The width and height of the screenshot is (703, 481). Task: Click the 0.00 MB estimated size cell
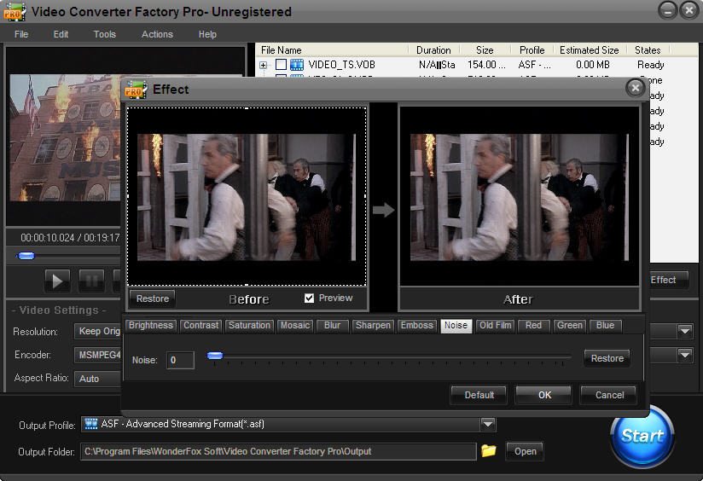593,65
